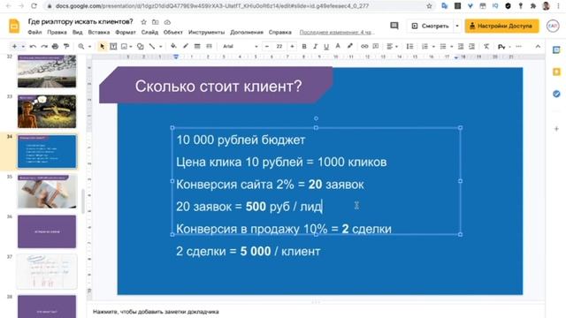Click the zoom magnifier tool
This screenshot has width=566, height=318.
pos(81,47)
